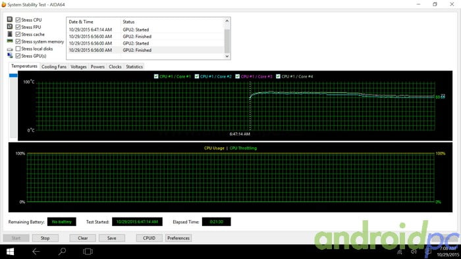Open the volume icon in system tray
Viewport: 461px width, 259px height.
414,252
